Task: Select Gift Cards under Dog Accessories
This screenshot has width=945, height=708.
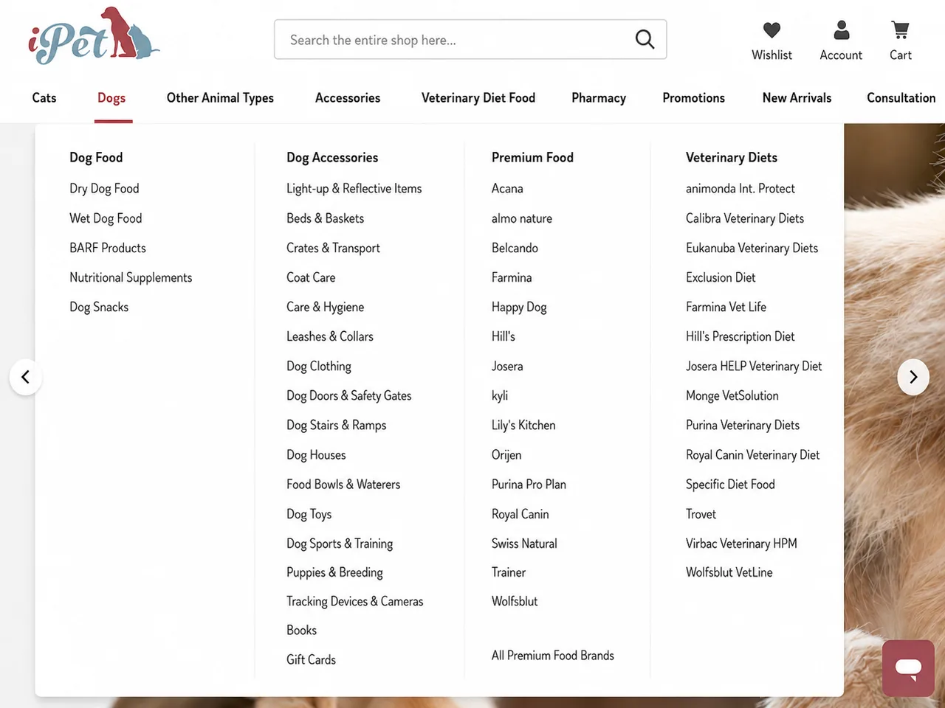Action: click(311, 660)
